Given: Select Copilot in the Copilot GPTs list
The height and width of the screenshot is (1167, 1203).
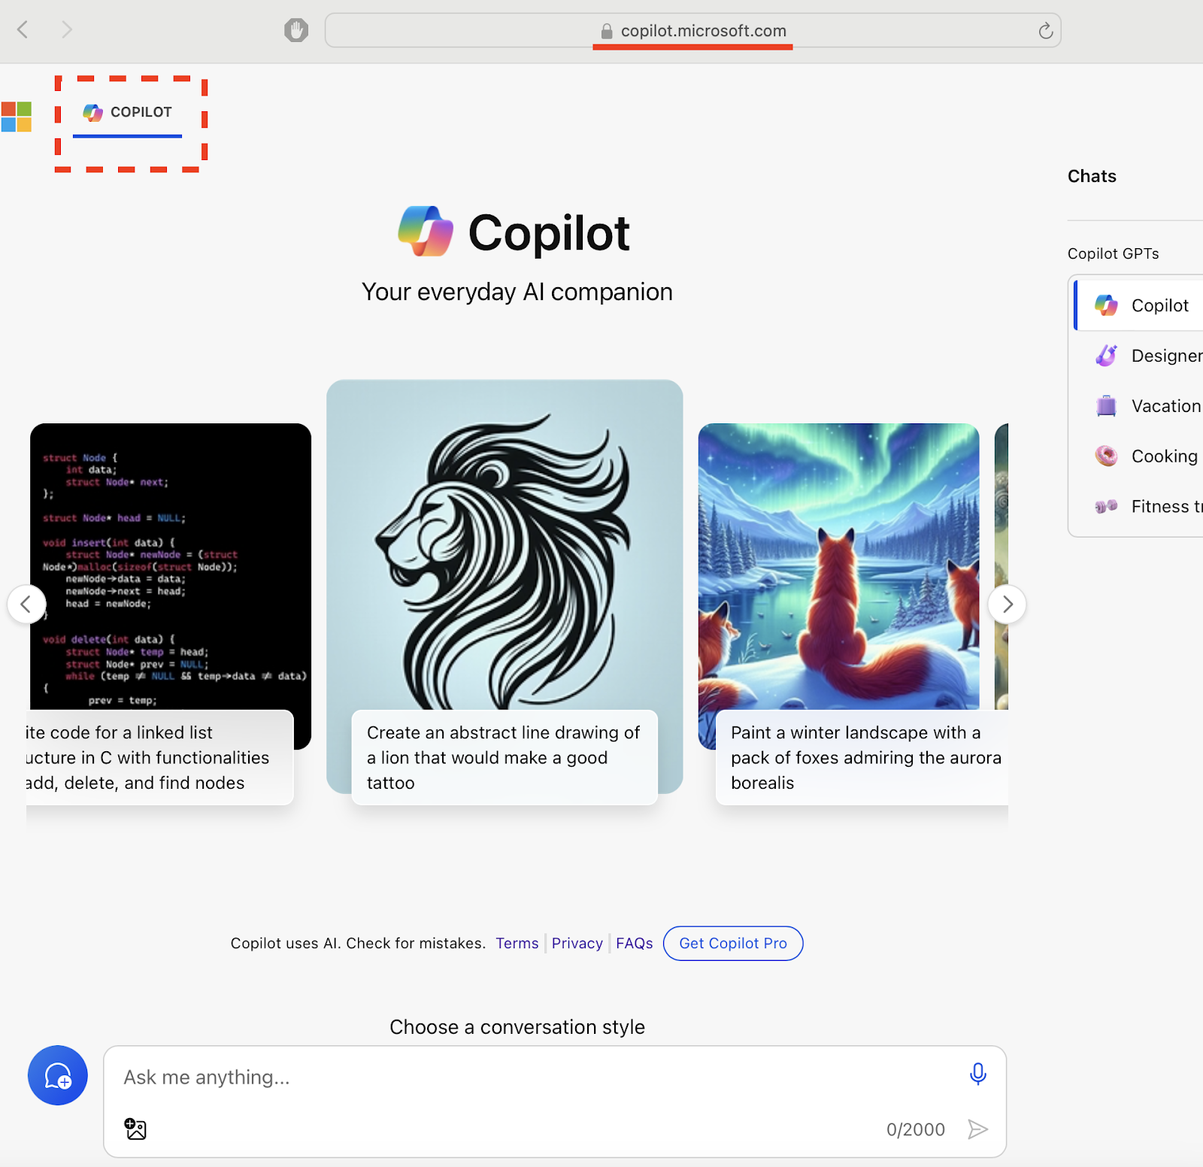Looking at the screenshot, I should tap(1138, 305).
